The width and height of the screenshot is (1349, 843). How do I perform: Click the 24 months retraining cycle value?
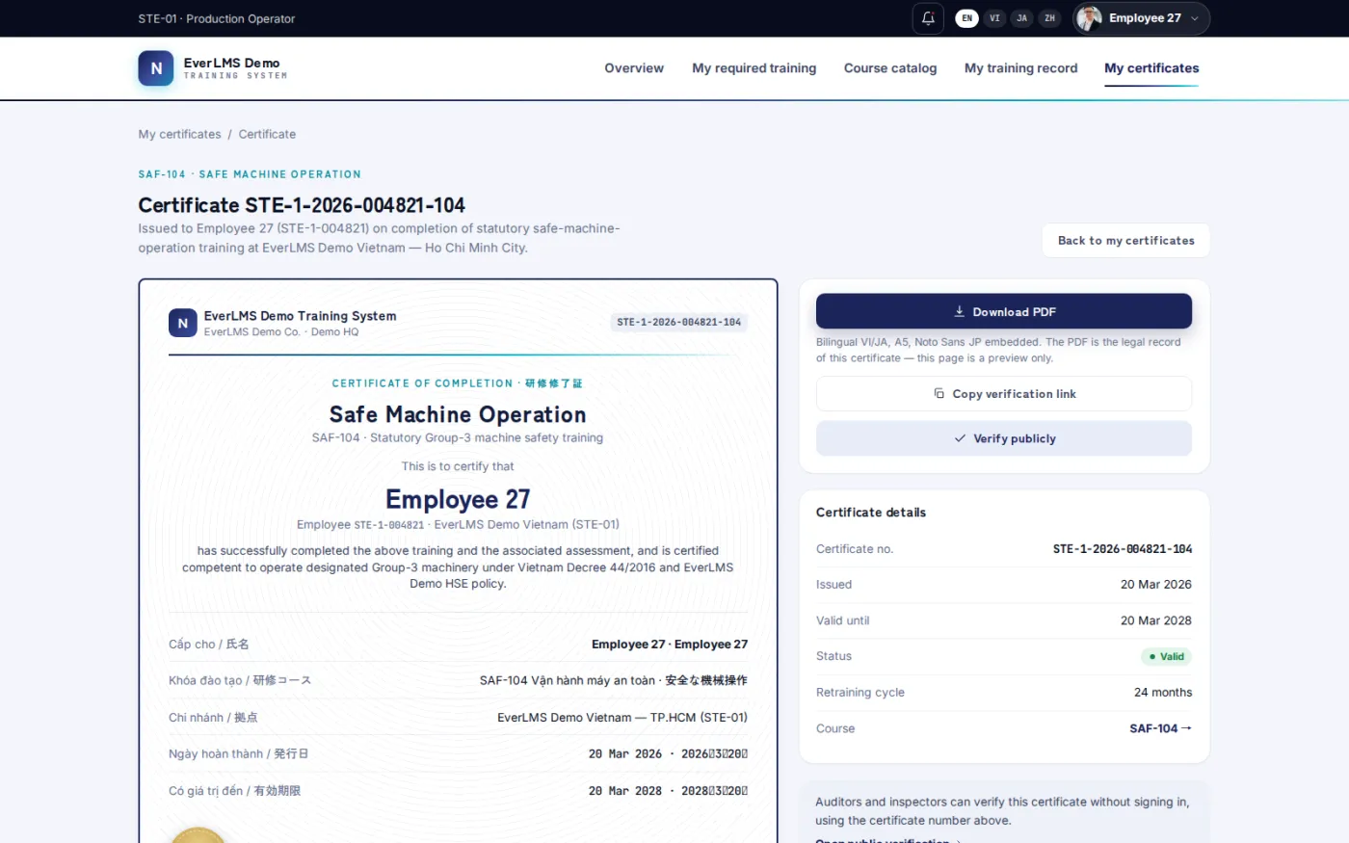click(1163, 693)
